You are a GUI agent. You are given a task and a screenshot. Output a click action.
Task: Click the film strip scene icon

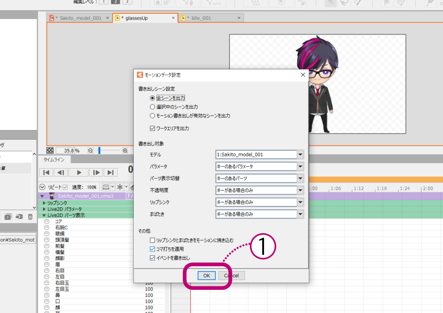point(8,217)
